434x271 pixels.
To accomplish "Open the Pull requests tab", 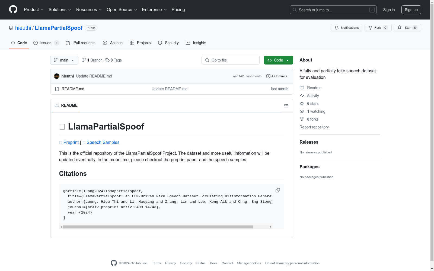I will coord(81,43).
